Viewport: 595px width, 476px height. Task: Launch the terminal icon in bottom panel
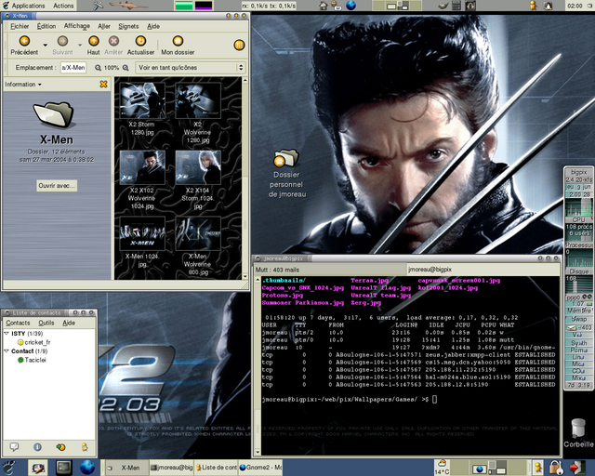[64, 468]
